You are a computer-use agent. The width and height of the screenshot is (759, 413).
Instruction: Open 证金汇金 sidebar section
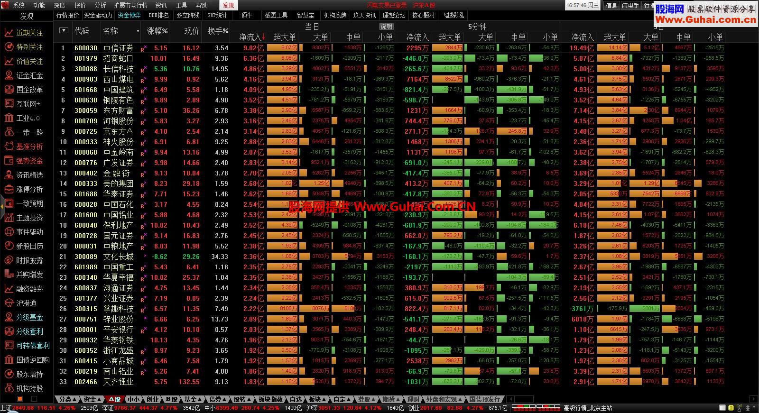pyautogui.click(x=24, y=75)
